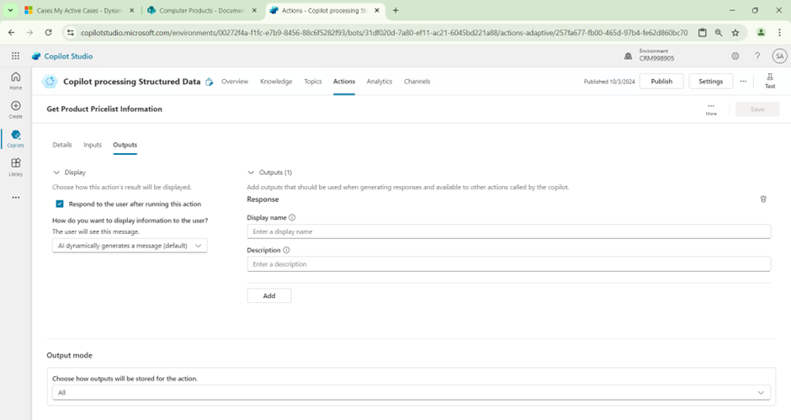Open the AI dynamically generates message dropdown
This screenshot has height=420, width=791.
click(129, 246)
